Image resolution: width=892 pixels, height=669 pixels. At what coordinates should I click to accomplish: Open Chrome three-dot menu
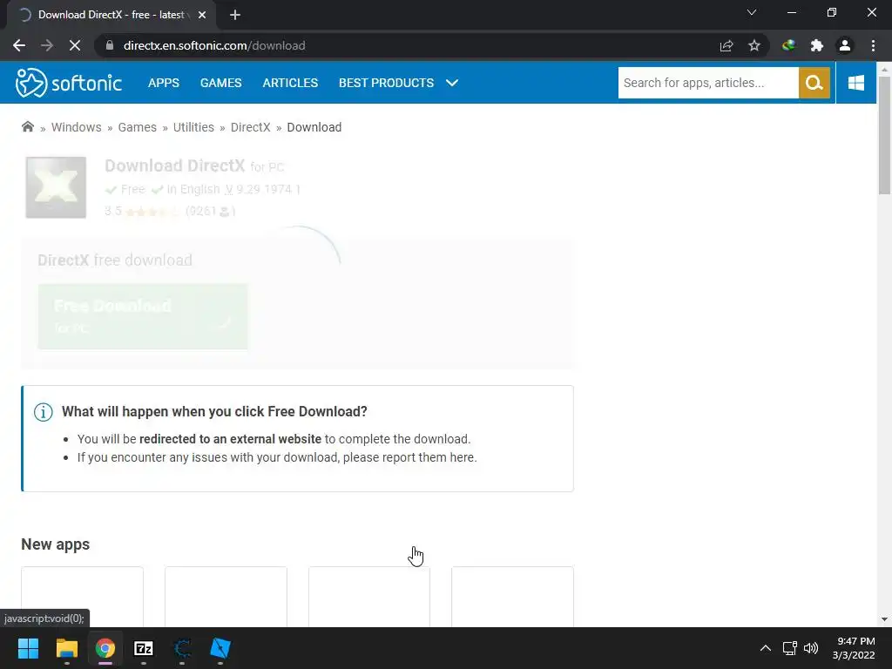[873, 45]
